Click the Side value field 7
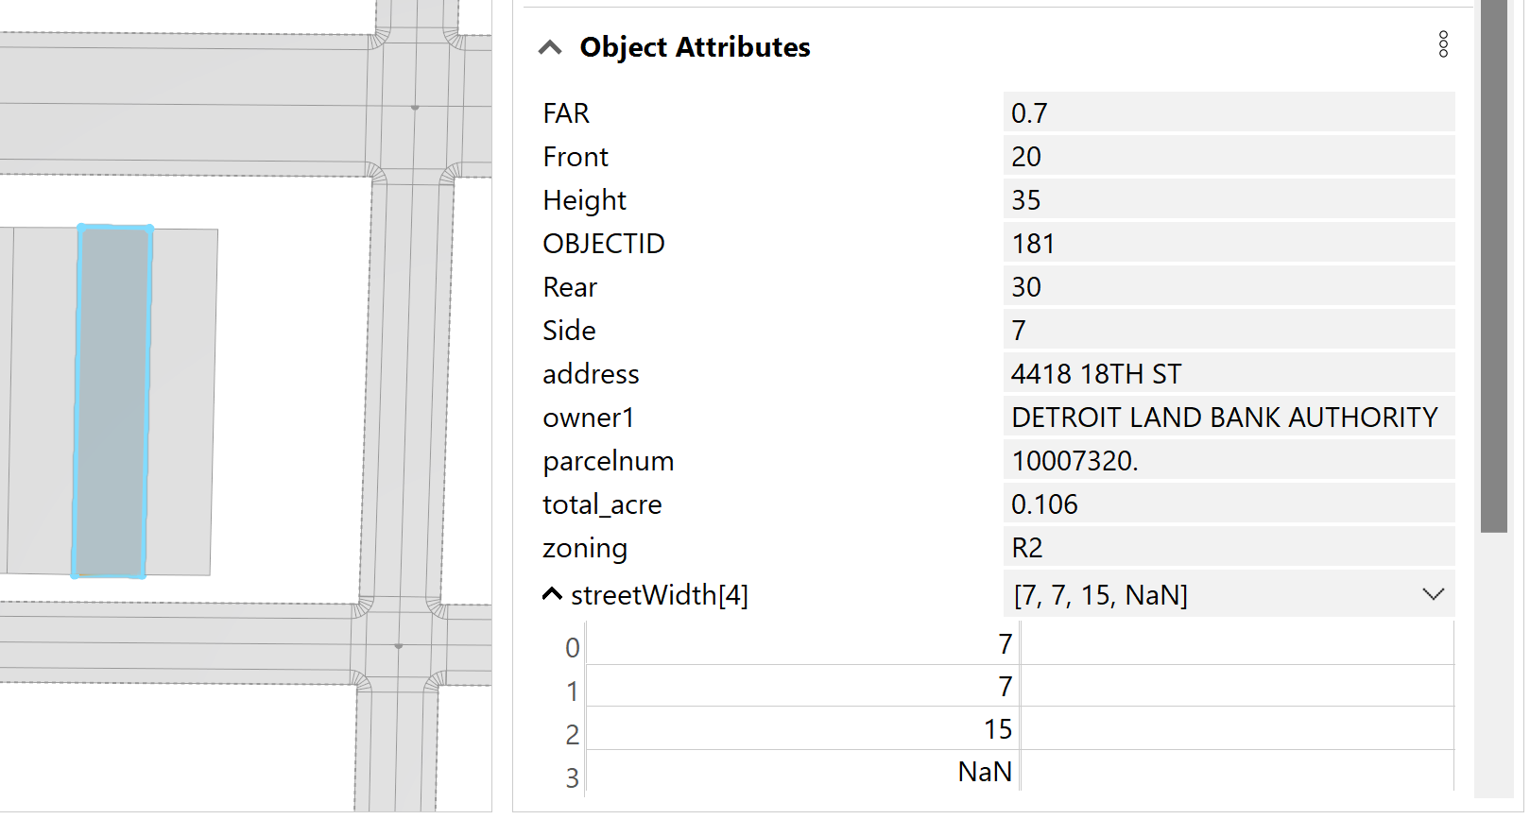The image size is (1530, 819). pos(1228,331)
